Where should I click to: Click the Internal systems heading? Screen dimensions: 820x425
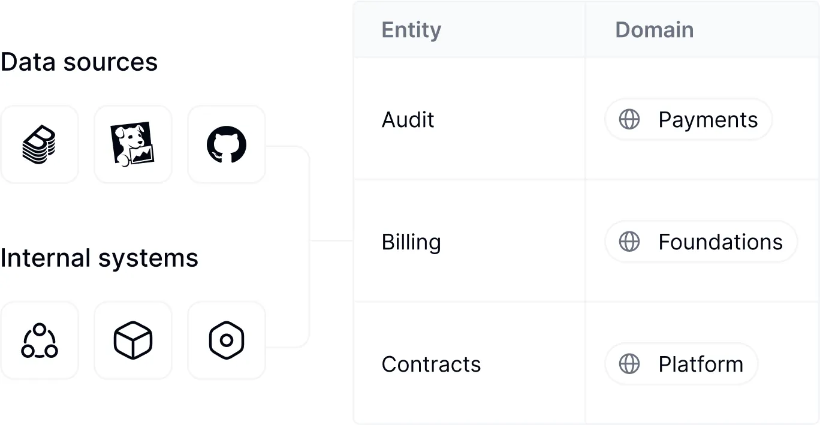[99, 258]
